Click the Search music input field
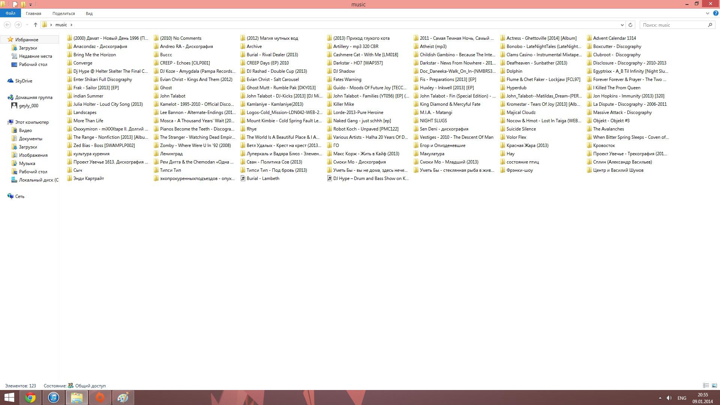720x405 pixels. click(x=673, y=25)
